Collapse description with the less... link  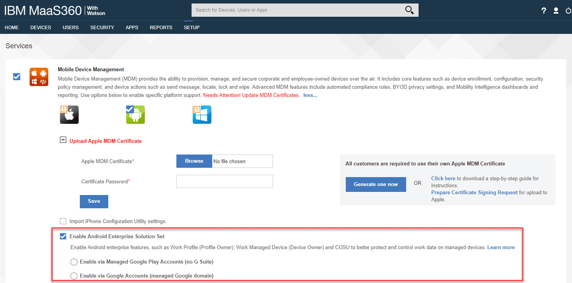pos(310,95)
